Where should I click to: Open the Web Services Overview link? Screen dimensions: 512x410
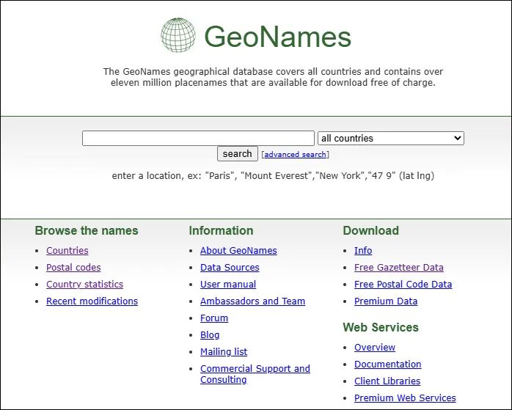tap(375, 348)
